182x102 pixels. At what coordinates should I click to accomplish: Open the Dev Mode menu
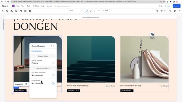(36, 6)
